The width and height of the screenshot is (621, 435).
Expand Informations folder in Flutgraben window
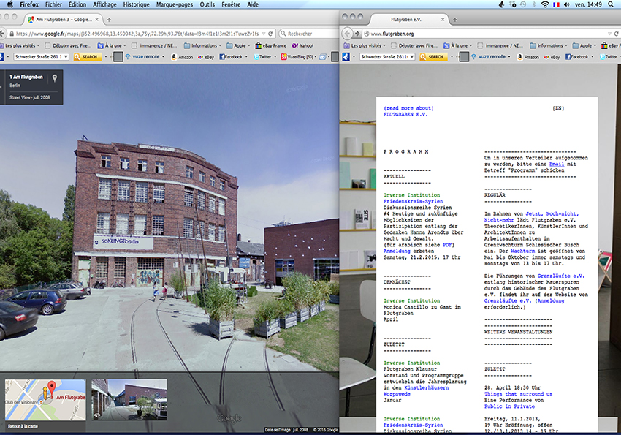549,45
